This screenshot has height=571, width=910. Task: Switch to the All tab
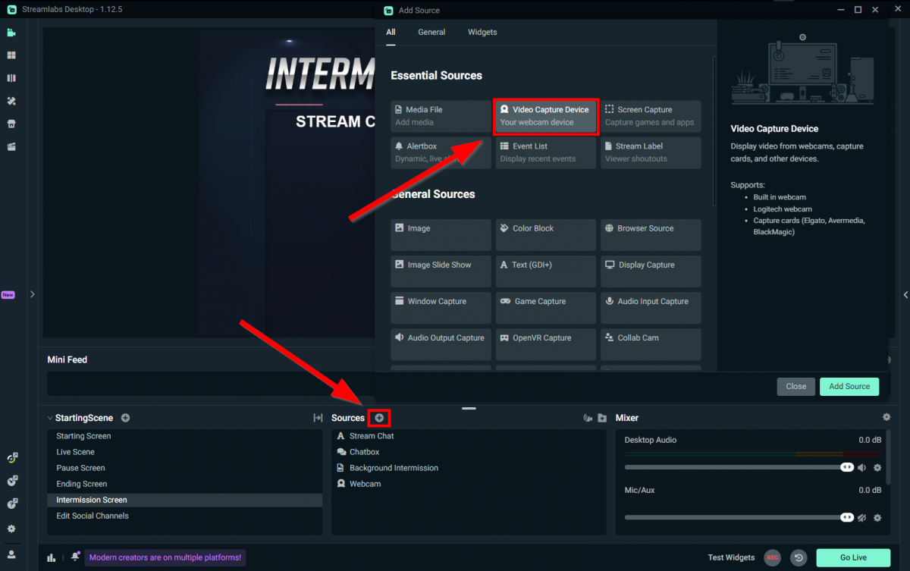coord(391,32)
